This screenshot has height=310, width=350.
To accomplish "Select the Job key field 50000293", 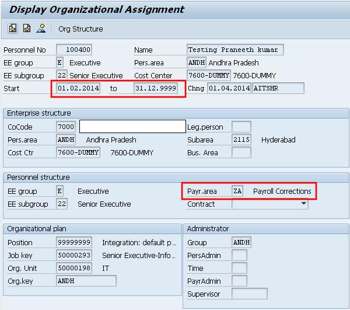I will click(74, 255).
